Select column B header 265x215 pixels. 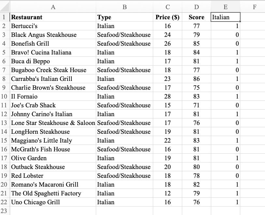click(x=125, y=7)
